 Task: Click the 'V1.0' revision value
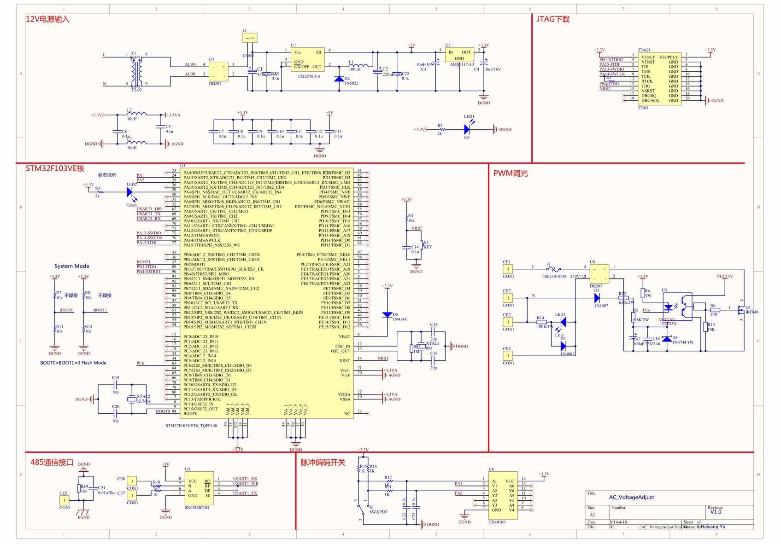click(x=716, y=512)
